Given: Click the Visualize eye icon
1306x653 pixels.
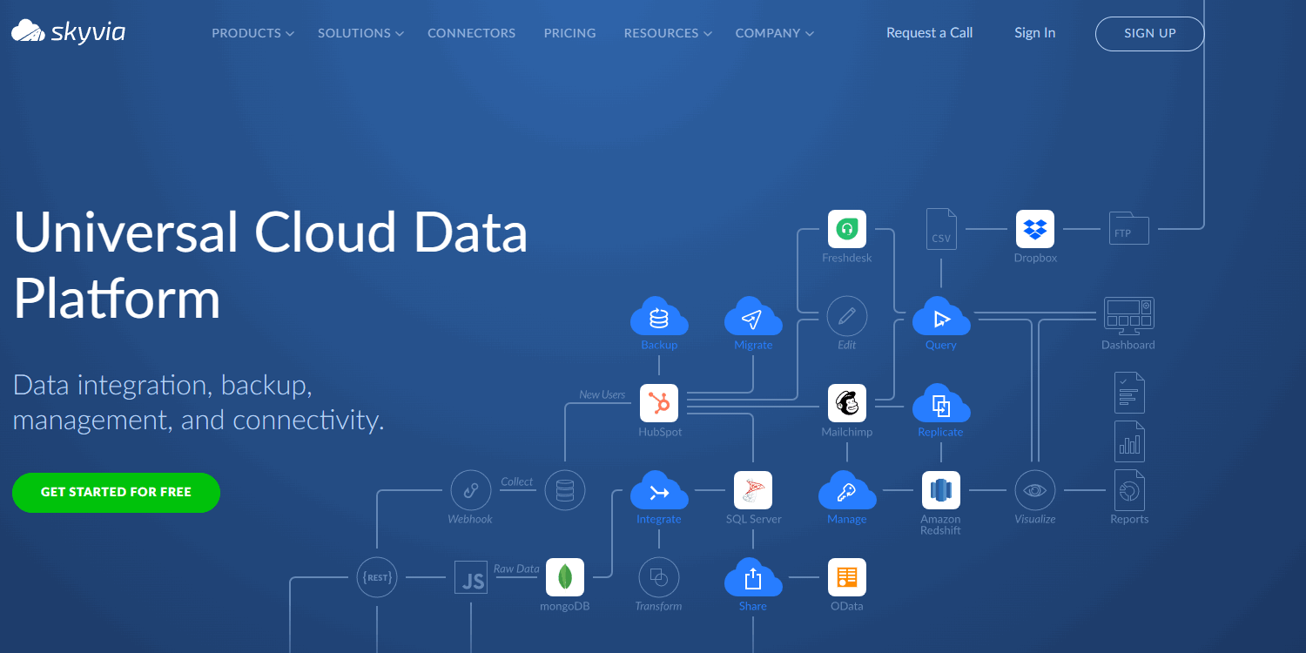Looking at the screenshot, I should [1035, 490].
